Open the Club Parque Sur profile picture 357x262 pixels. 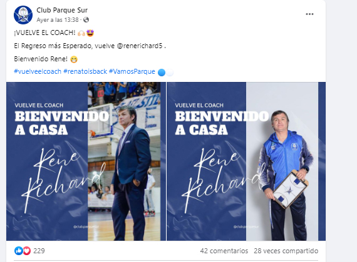point(23,15)
